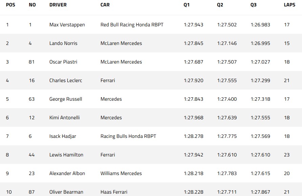Click the Racing Bulls Honda RBPT cell
This screenshot has height=196, width=302.
click(128, 136)
